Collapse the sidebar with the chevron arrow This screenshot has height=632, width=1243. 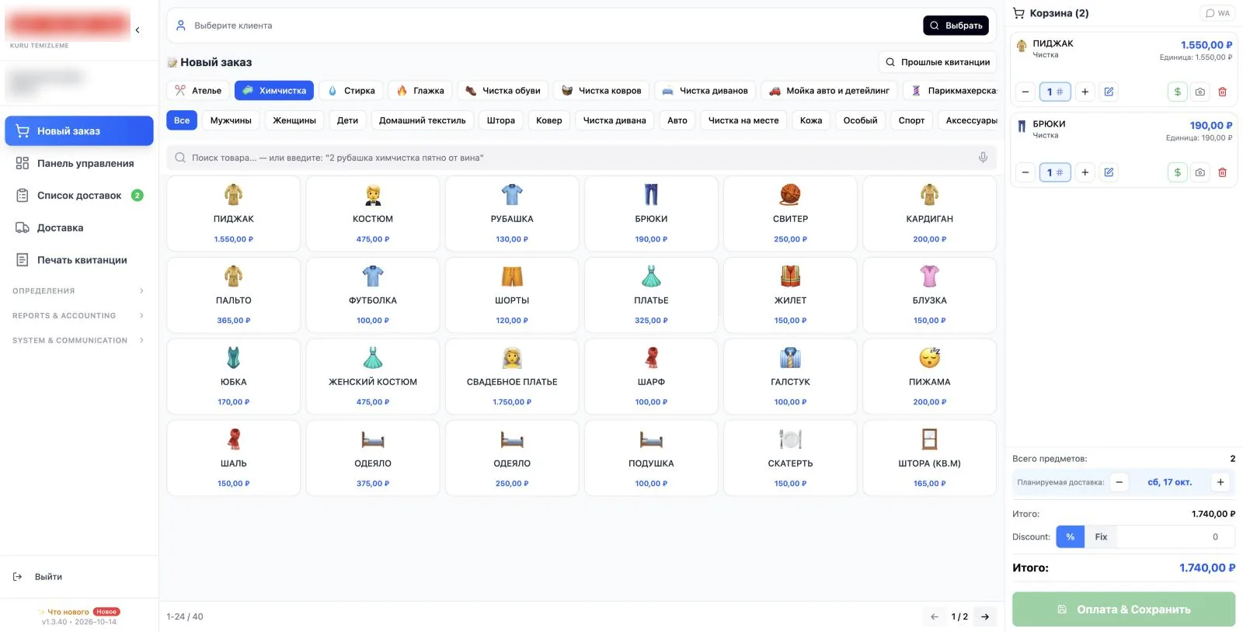click(x=138, y=30)
